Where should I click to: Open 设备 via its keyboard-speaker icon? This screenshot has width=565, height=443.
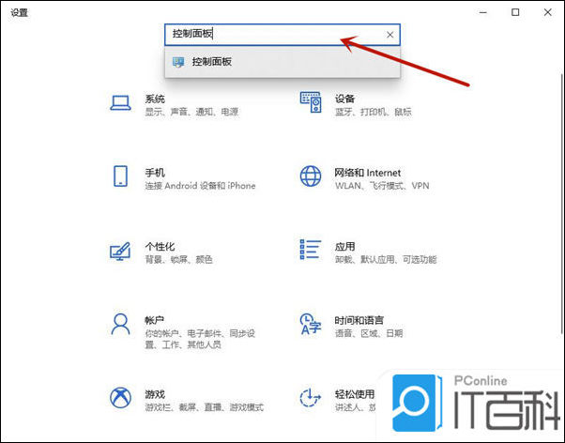point(311,101)
